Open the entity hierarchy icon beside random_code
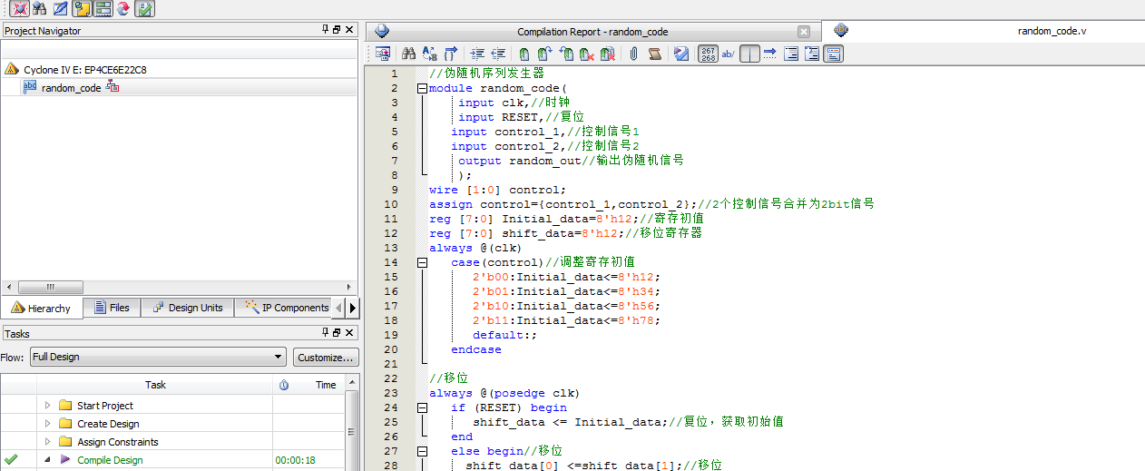Screen dimensions: 1145x471 click(x=113, y=88)
